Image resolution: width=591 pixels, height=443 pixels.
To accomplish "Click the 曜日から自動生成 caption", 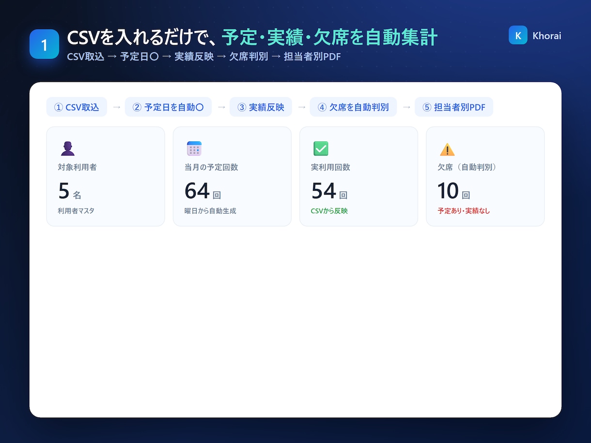I will [x=210, y=211].
